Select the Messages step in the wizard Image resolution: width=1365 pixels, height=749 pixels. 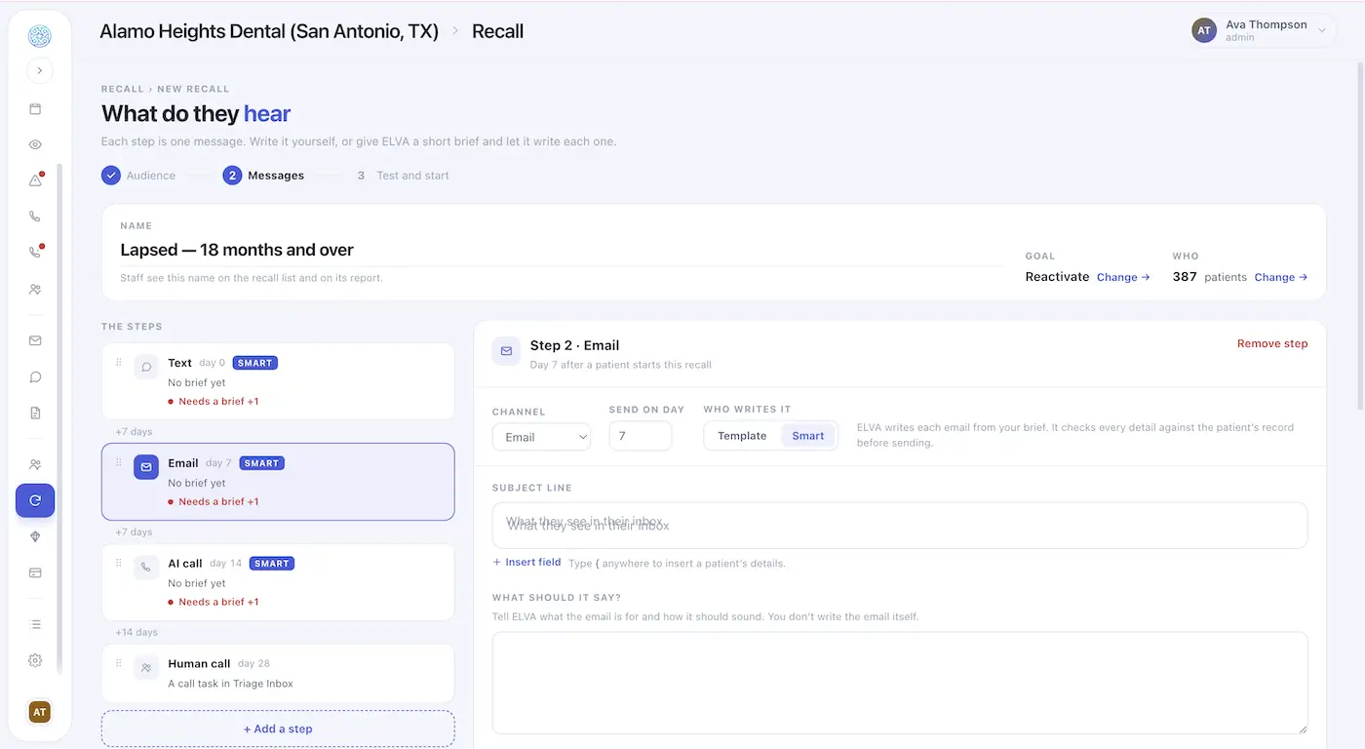(263, 176)
